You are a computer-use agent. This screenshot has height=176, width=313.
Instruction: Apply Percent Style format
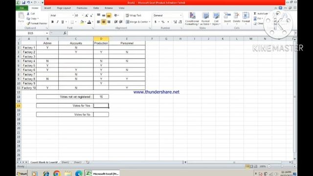pyautogui.click(x=163, y=22)
